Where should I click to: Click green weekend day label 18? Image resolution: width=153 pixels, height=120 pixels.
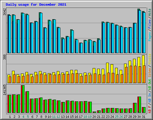tap(85, 117)
